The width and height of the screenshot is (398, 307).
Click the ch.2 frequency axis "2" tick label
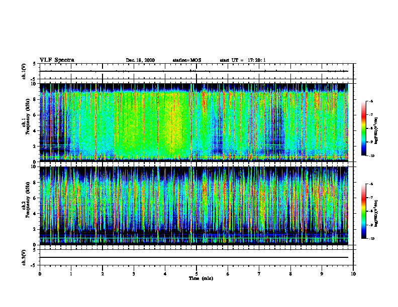[35, 229]
